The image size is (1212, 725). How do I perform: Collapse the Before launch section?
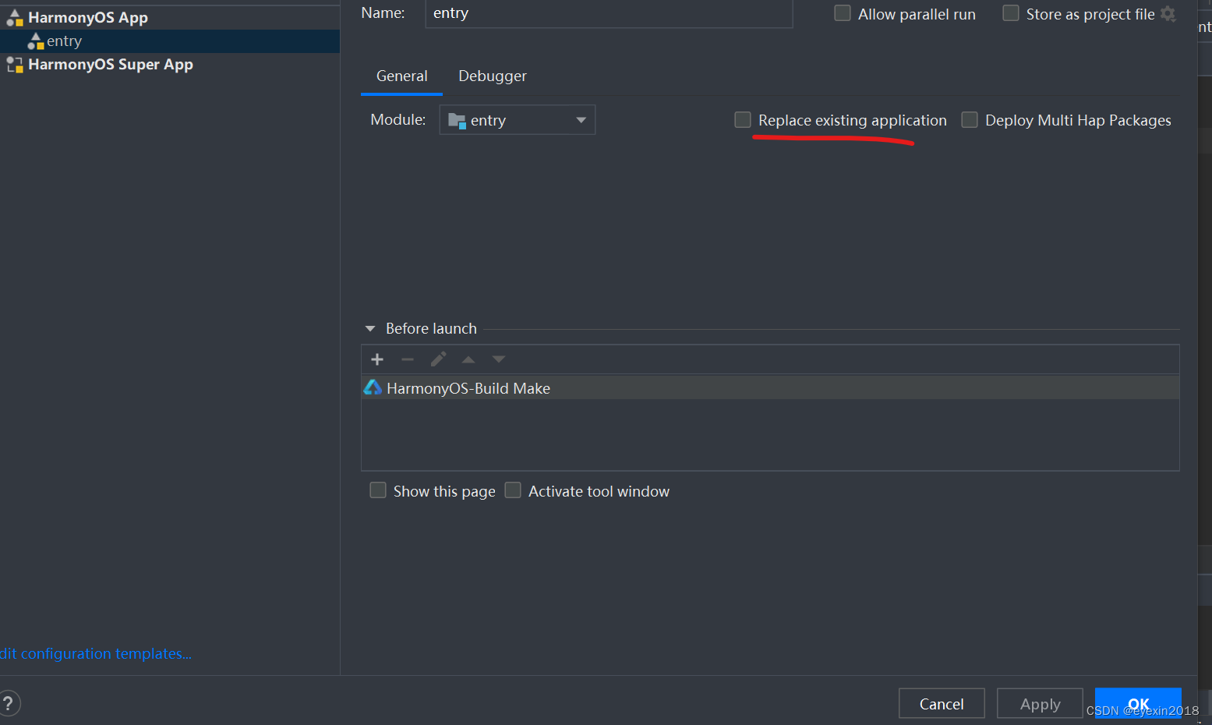point(370,329)
